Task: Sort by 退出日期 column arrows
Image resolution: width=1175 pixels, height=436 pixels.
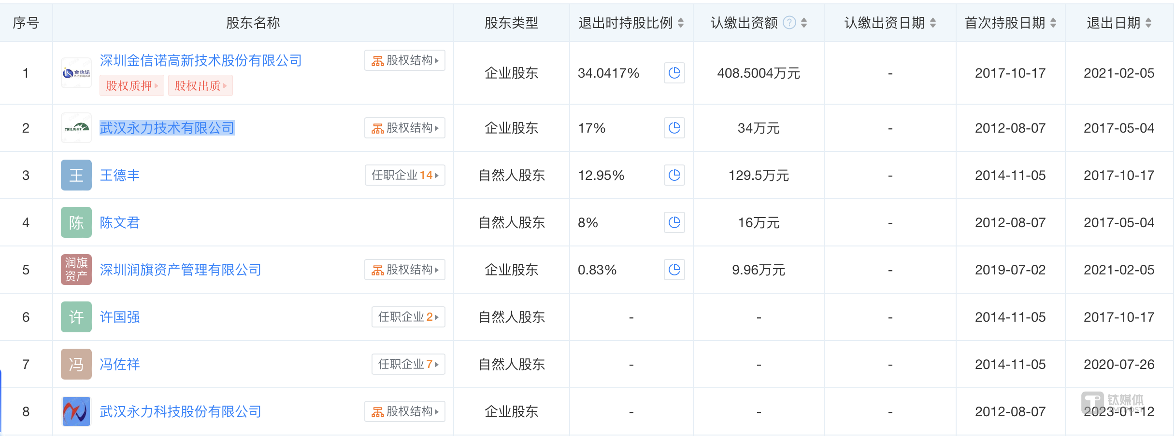Action: [1148, 23]
